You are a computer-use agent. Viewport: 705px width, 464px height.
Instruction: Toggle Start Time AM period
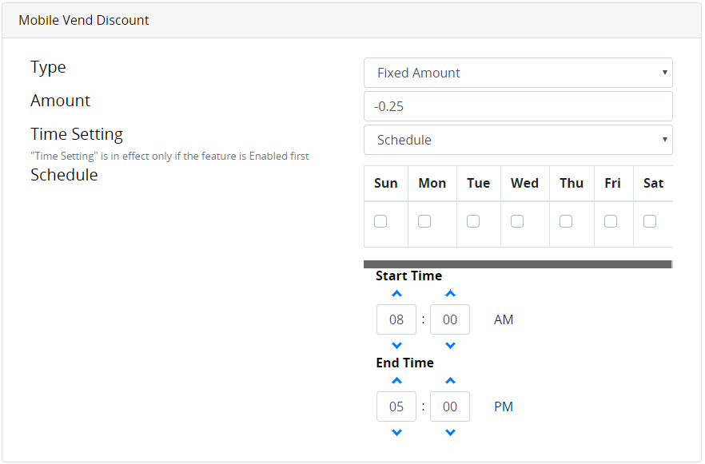click(504, 319)
